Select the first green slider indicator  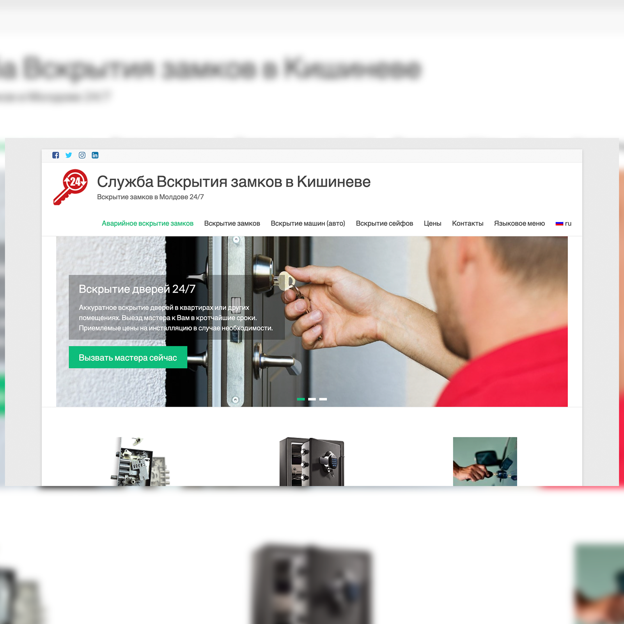(x=301, y=399)
